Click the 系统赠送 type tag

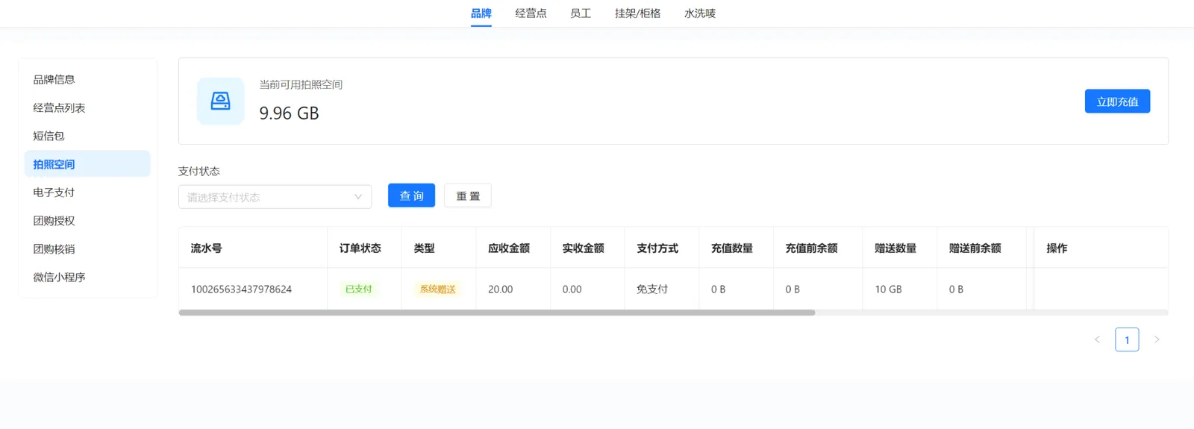pyautogui.click(x=437, y=289)
